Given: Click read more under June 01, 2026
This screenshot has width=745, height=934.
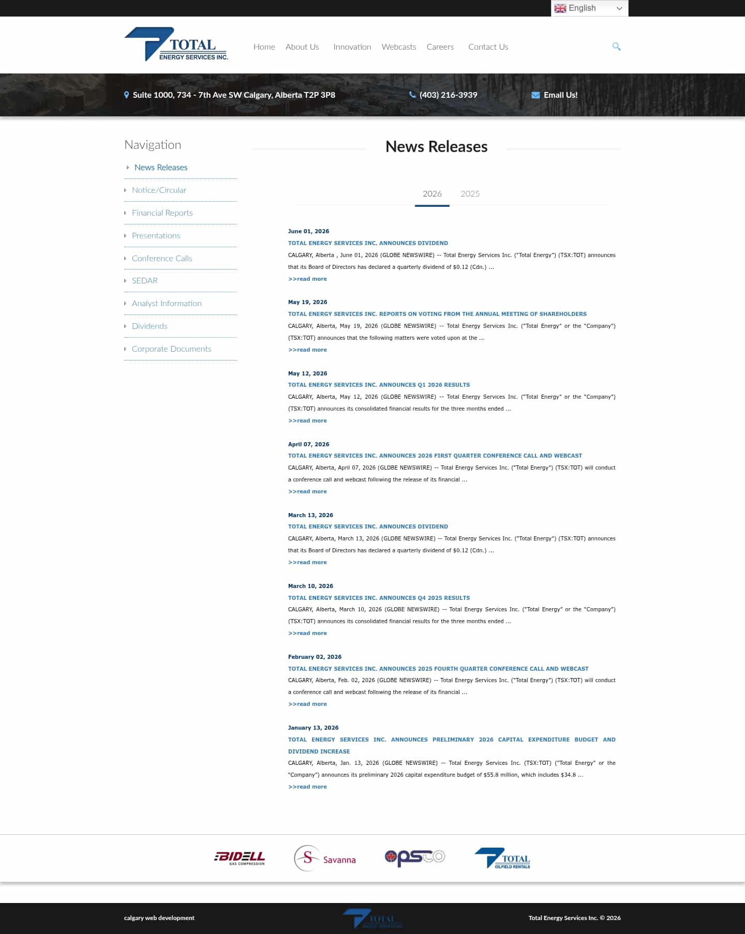Looking at the screenshot, I should tap(307, 279).
